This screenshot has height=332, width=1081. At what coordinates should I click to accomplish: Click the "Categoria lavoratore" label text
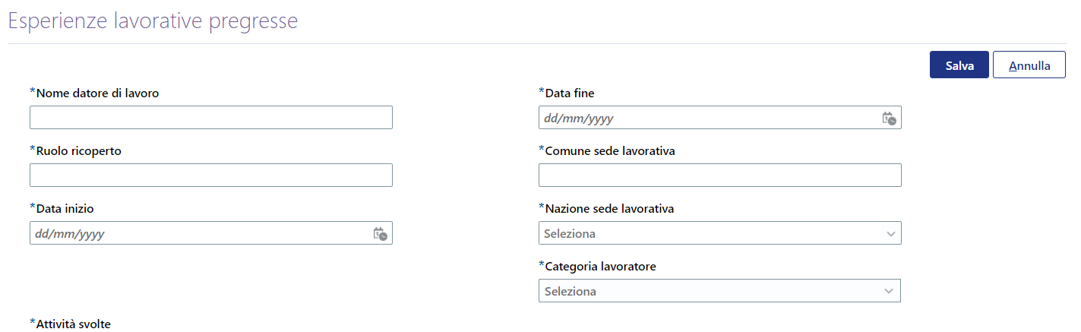point(601,267)
